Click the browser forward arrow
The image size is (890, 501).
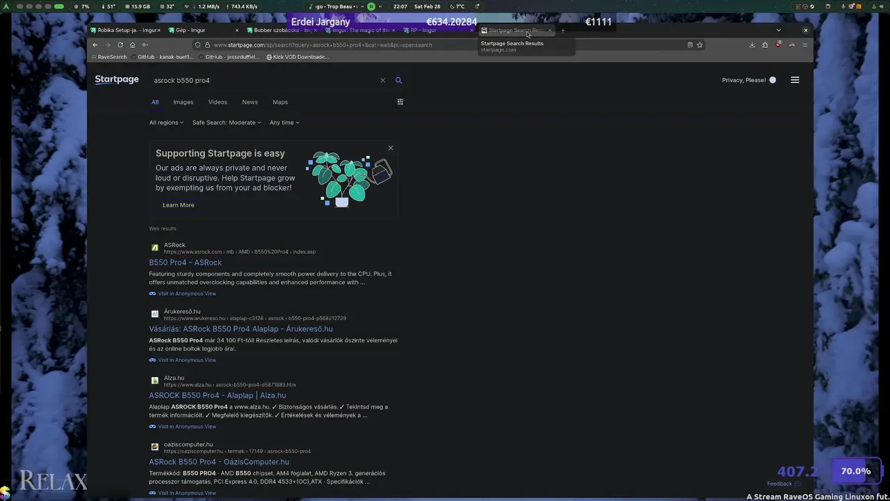(x=108, y=45)
